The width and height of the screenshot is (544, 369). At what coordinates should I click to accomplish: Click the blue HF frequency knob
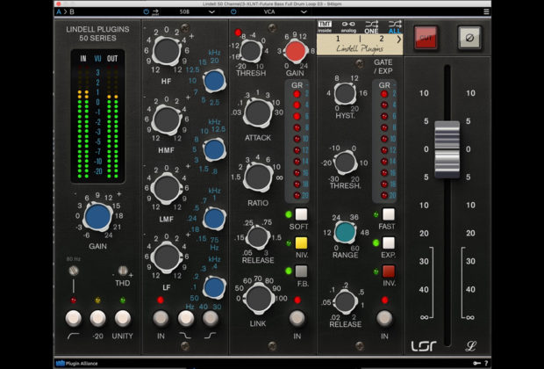(214, 81)
